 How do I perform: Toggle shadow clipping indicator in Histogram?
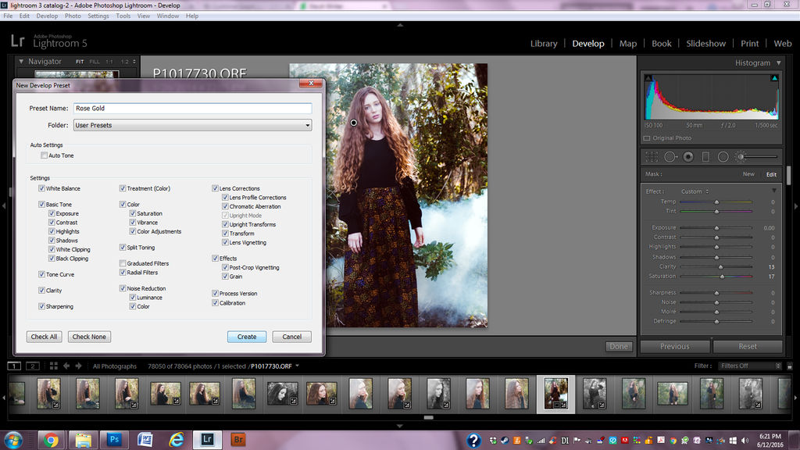point(648,78)
